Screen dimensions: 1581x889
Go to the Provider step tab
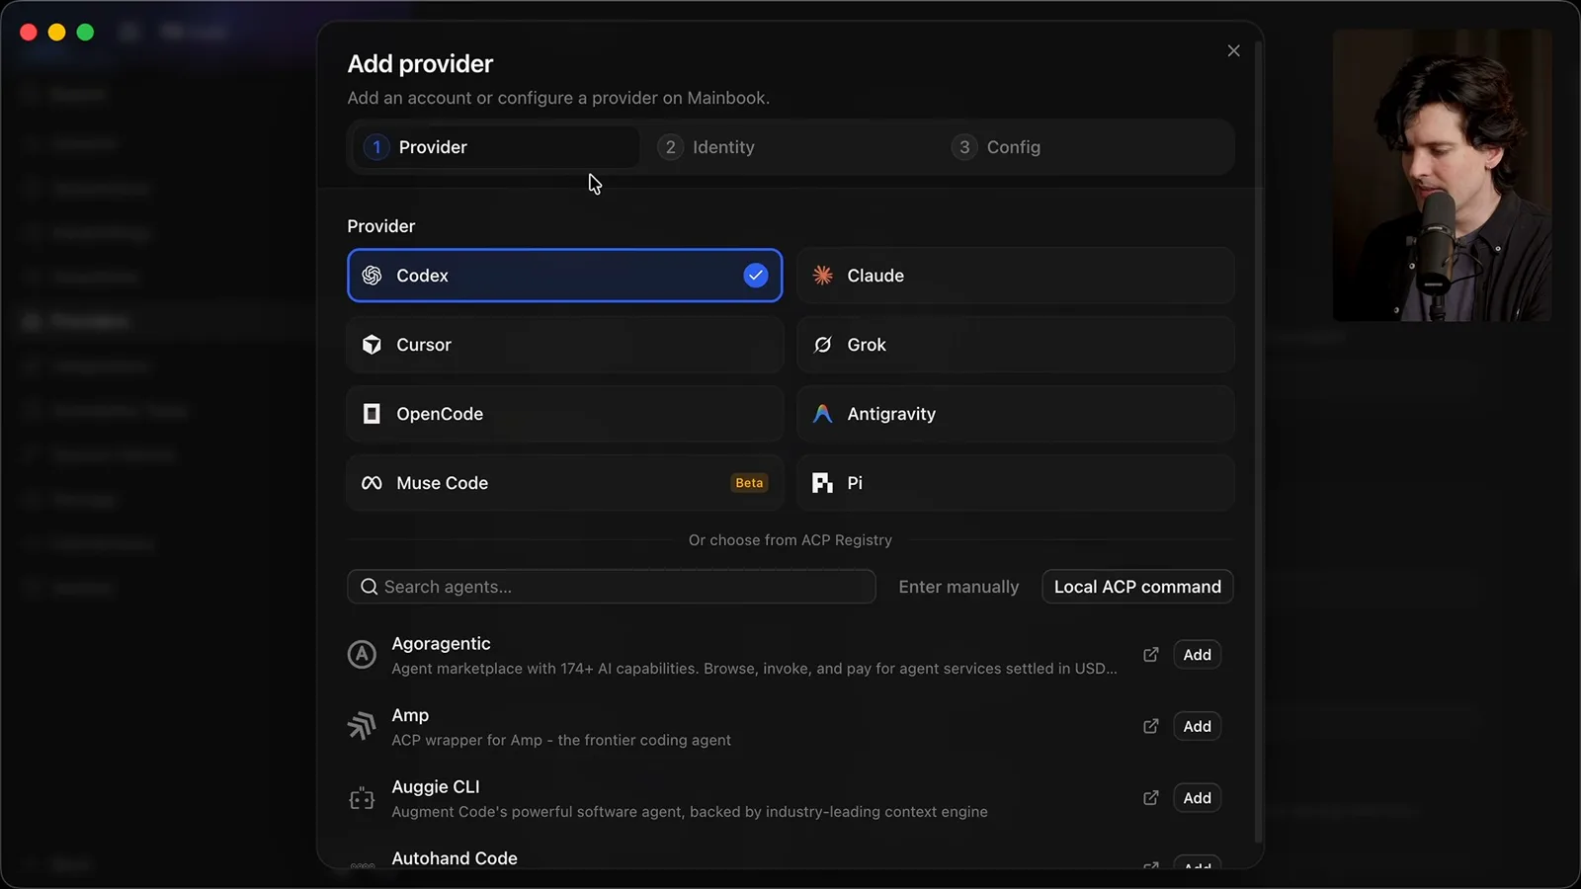click(x=496, y=147)
